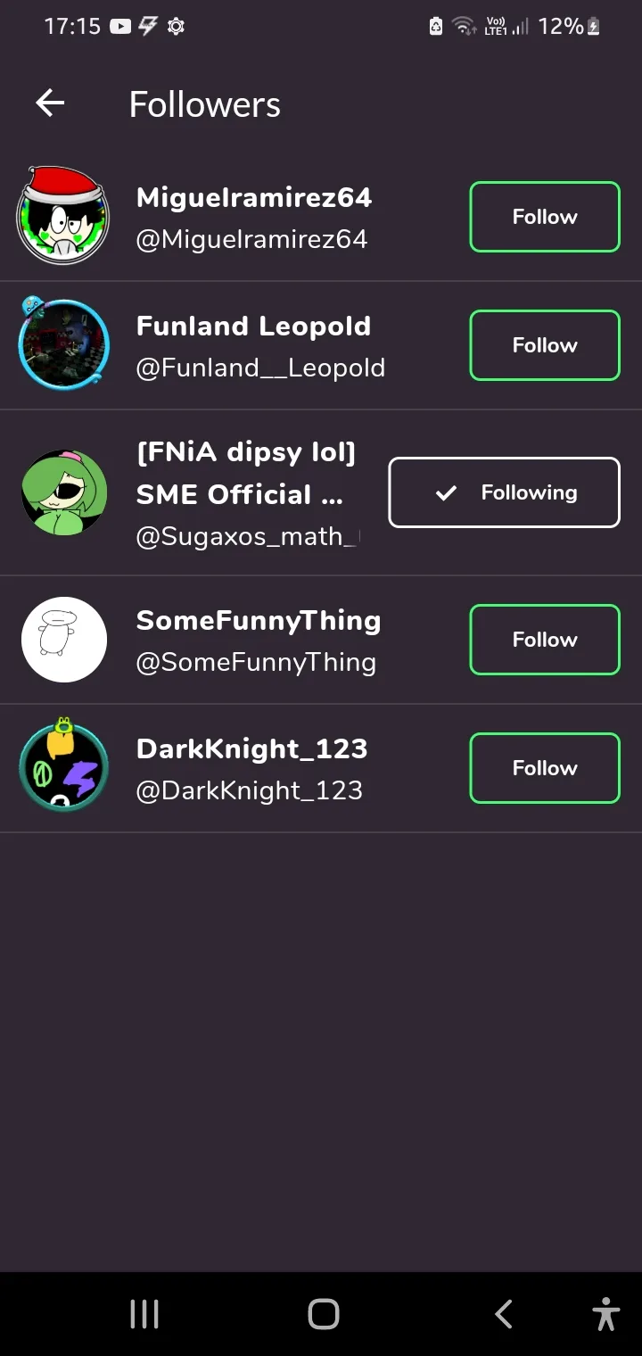Follow Miguelramirez64
This screenshot has height=1356, width=642.
(x=544, y=217)
